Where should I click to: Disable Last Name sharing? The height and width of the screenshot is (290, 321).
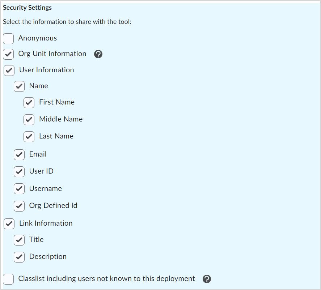pyautogui.click(x=29, y=136)
